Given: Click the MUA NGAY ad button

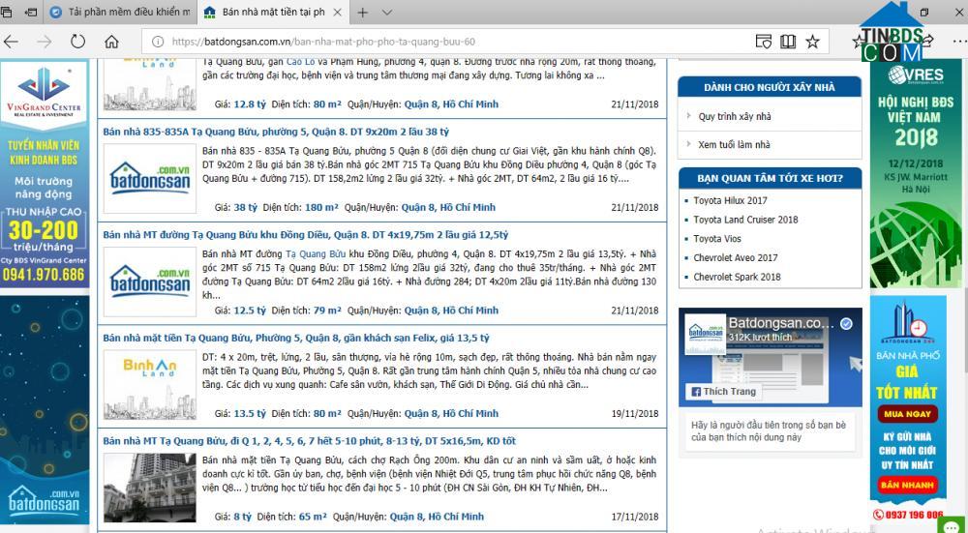Looking at the screenshot, I should click(x=907, y=415).
